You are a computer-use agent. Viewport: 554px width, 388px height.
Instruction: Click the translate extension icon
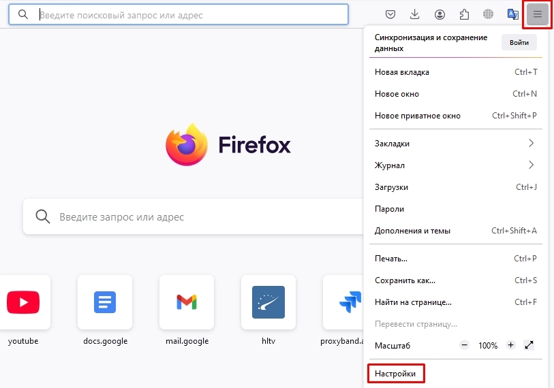click(x=512, y=14)
